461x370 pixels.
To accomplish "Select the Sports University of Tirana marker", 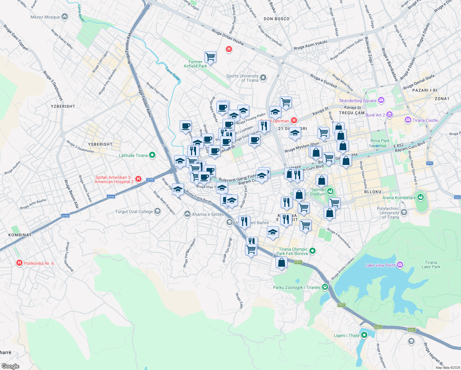I will tap(263, 78).
